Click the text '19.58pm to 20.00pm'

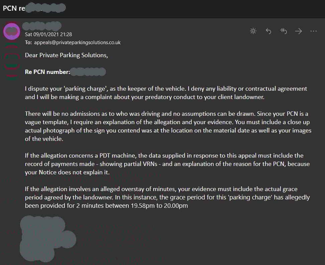pyautogui.click(x=158, y=206)
